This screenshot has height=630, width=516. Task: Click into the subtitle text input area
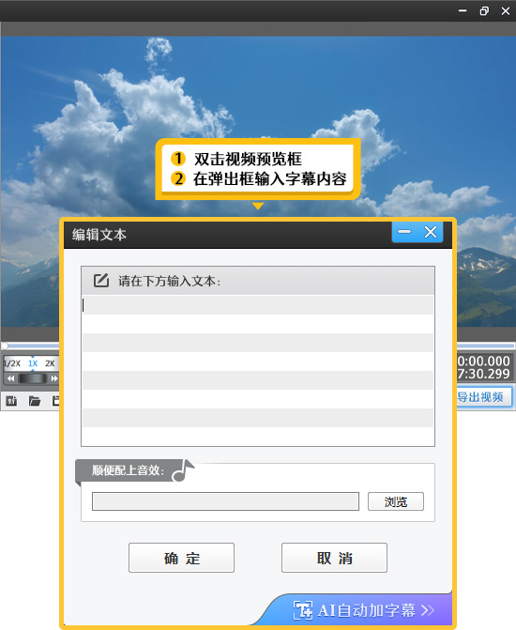(x=258, y=371)
